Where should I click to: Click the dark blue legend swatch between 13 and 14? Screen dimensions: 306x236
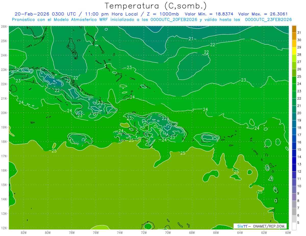coord(294,160)
